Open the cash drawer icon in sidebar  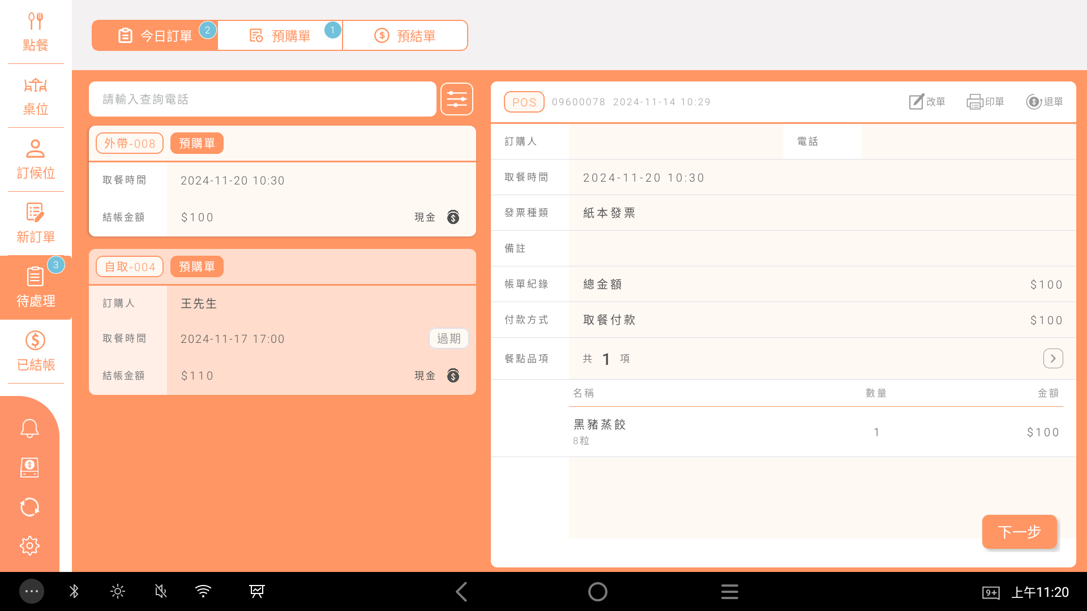29,468
